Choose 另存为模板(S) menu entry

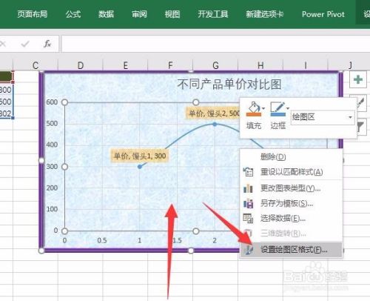292,203
